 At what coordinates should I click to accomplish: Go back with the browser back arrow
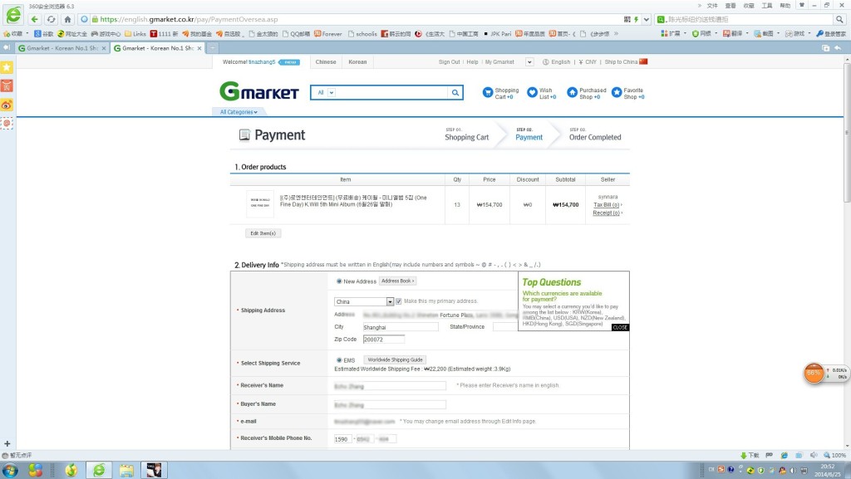pyautogui.click(x=35, y=19)
